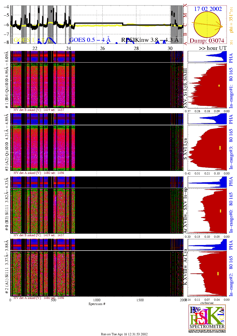Select the date label 17 02 2002
The image size is (237, 336).
pos(208,9)
